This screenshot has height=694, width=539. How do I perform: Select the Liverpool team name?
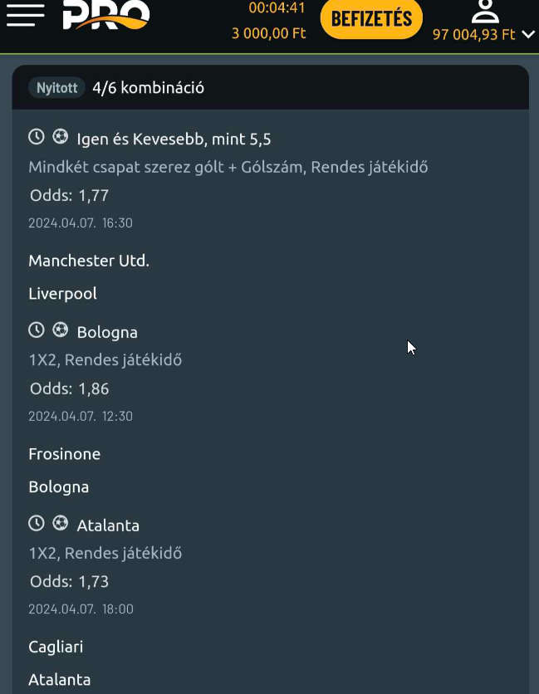62,294
